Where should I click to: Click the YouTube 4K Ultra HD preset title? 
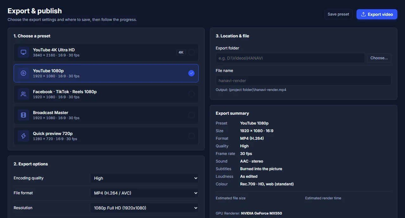click(x=54, y=50)
